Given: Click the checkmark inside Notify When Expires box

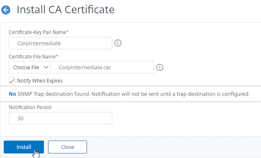Looking at the screenshot, I should coord(12,81).
